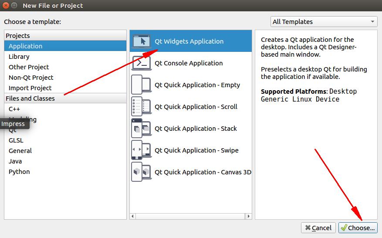Click the Qt Quick Application - Swipe icon

141,150
